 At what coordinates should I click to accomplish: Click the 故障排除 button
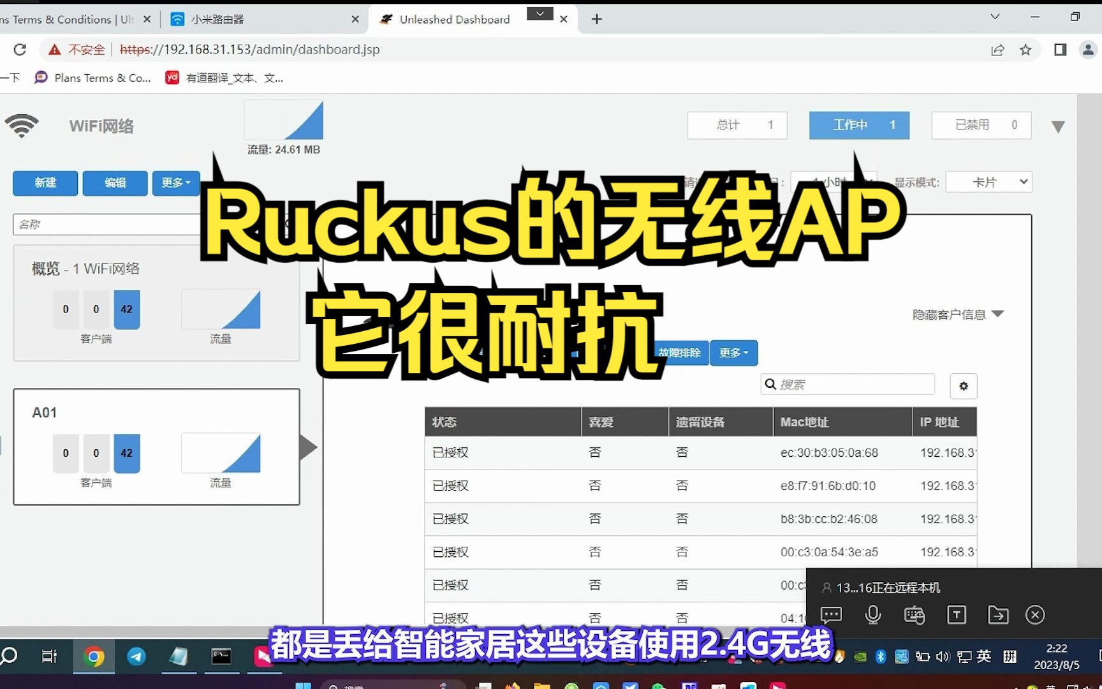point(680,353)
